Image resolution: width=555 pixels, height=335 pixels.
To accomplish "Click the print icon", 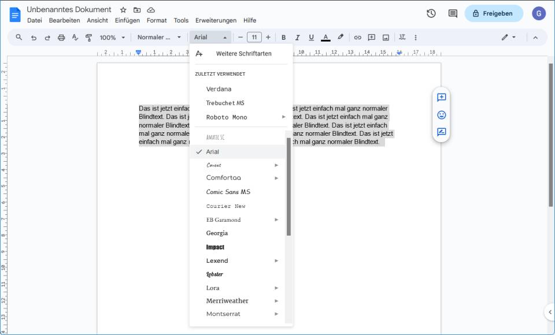I will coord(61,37).
